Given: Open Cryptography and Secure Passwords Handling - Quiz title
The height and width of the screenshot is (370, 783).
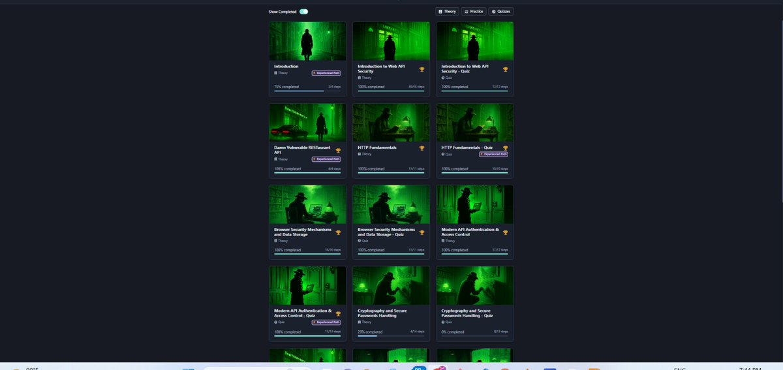Looking at the screenshot, I should pyautogui.click(x=467, y=313).
